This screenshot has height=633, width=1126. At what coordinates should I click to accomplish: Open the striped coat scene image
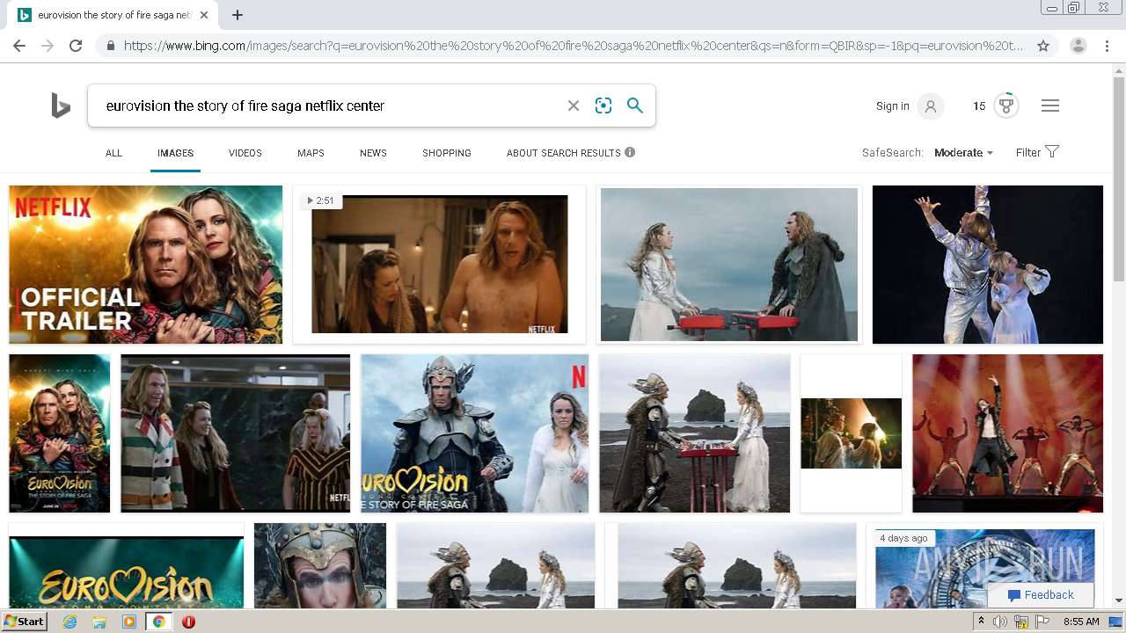(x=235, y=433)
